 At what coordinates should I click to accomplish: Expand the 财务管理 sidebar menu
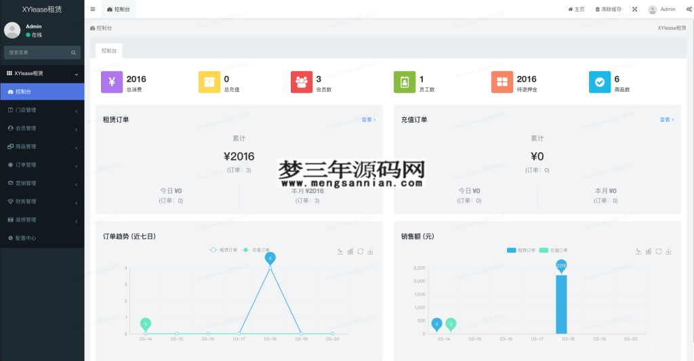point(42,201)
